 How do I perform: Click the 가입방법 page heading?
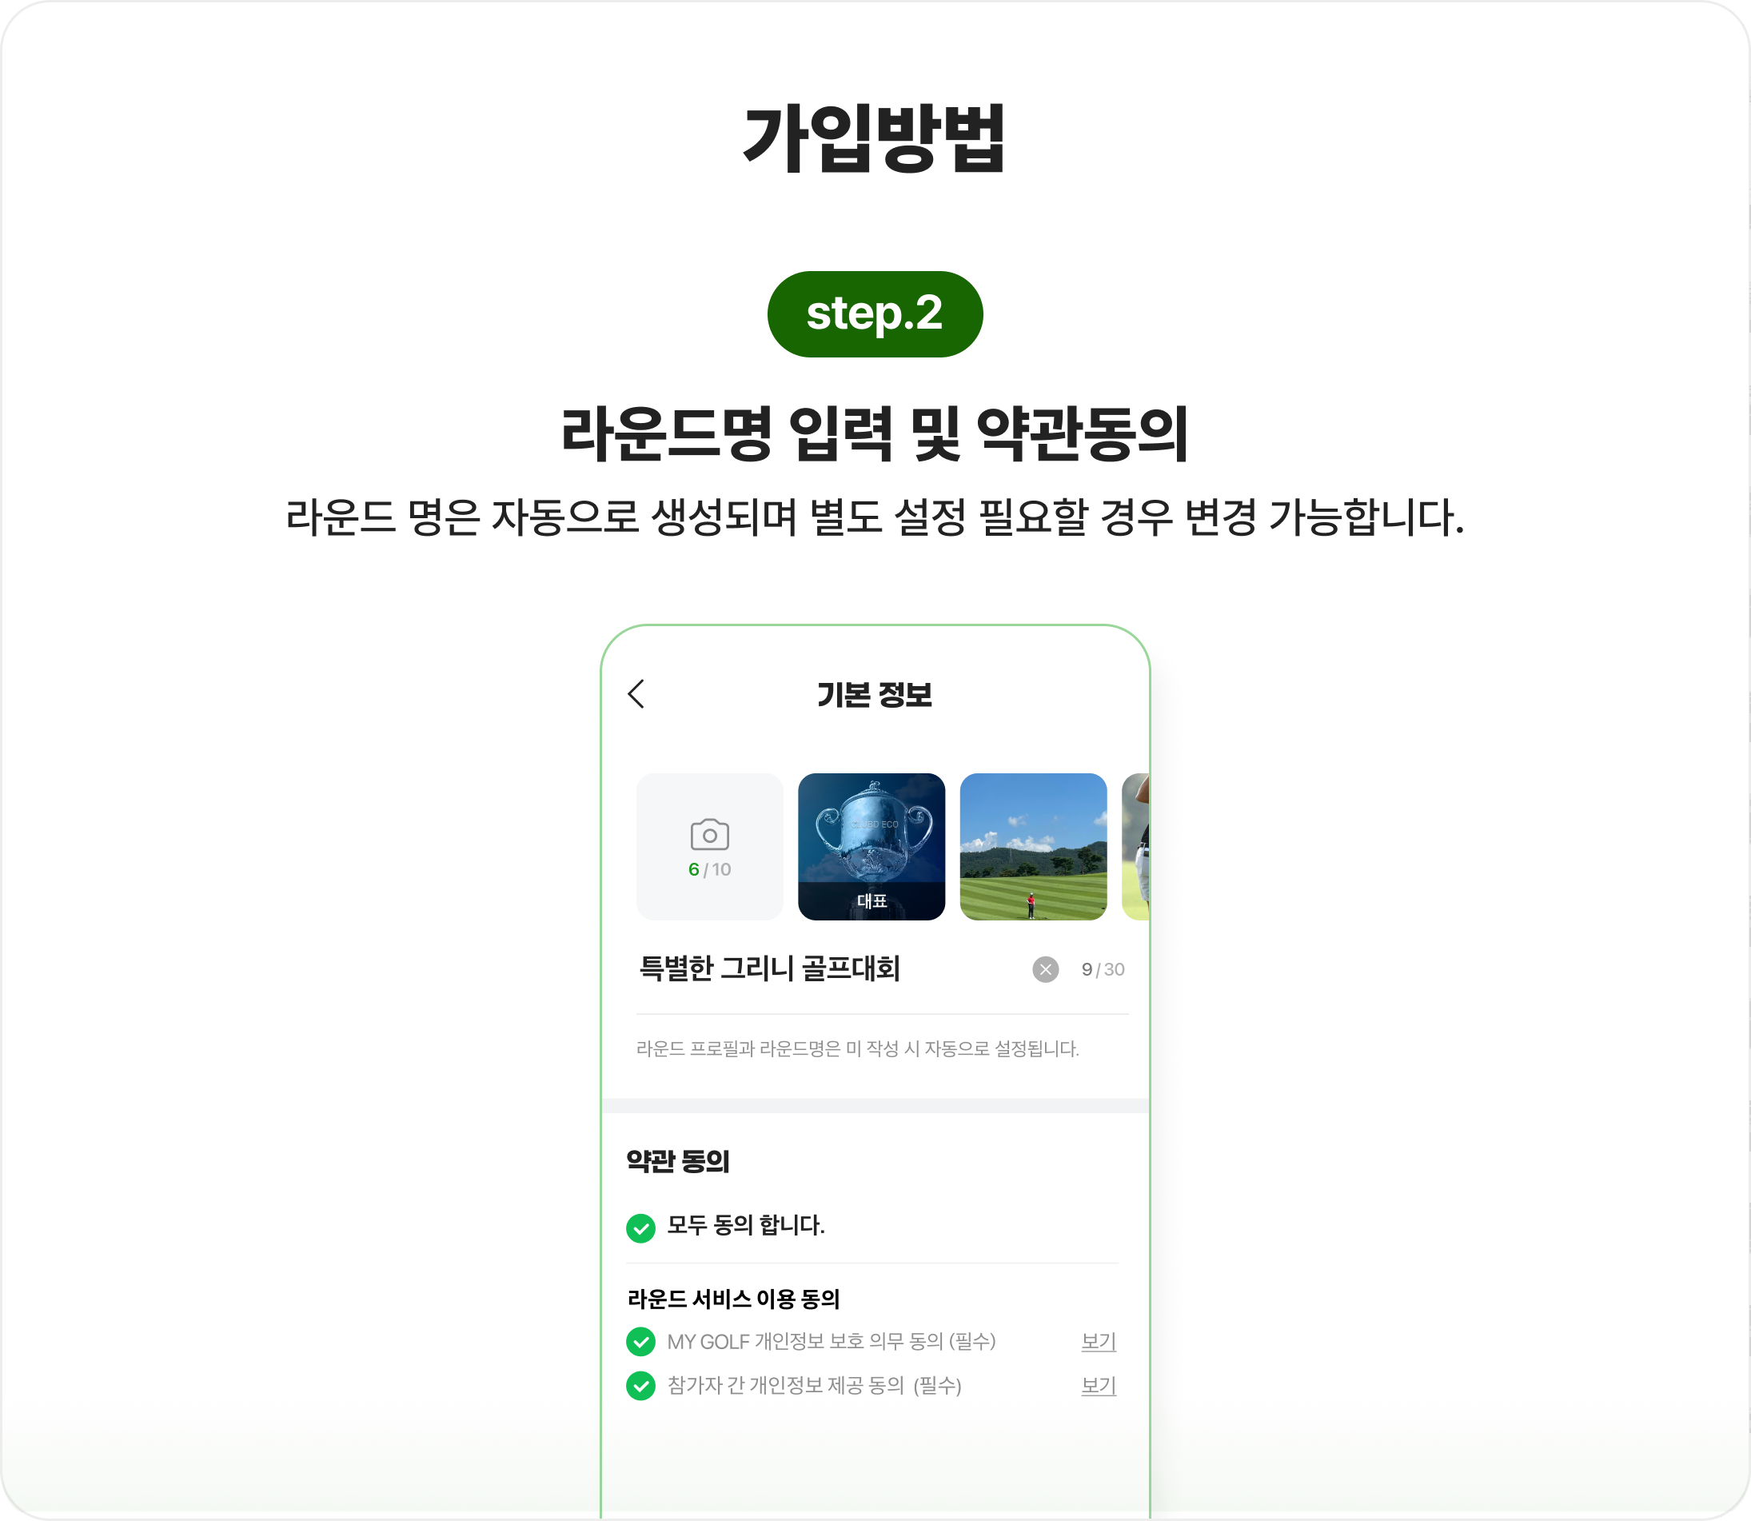(874, 138)
